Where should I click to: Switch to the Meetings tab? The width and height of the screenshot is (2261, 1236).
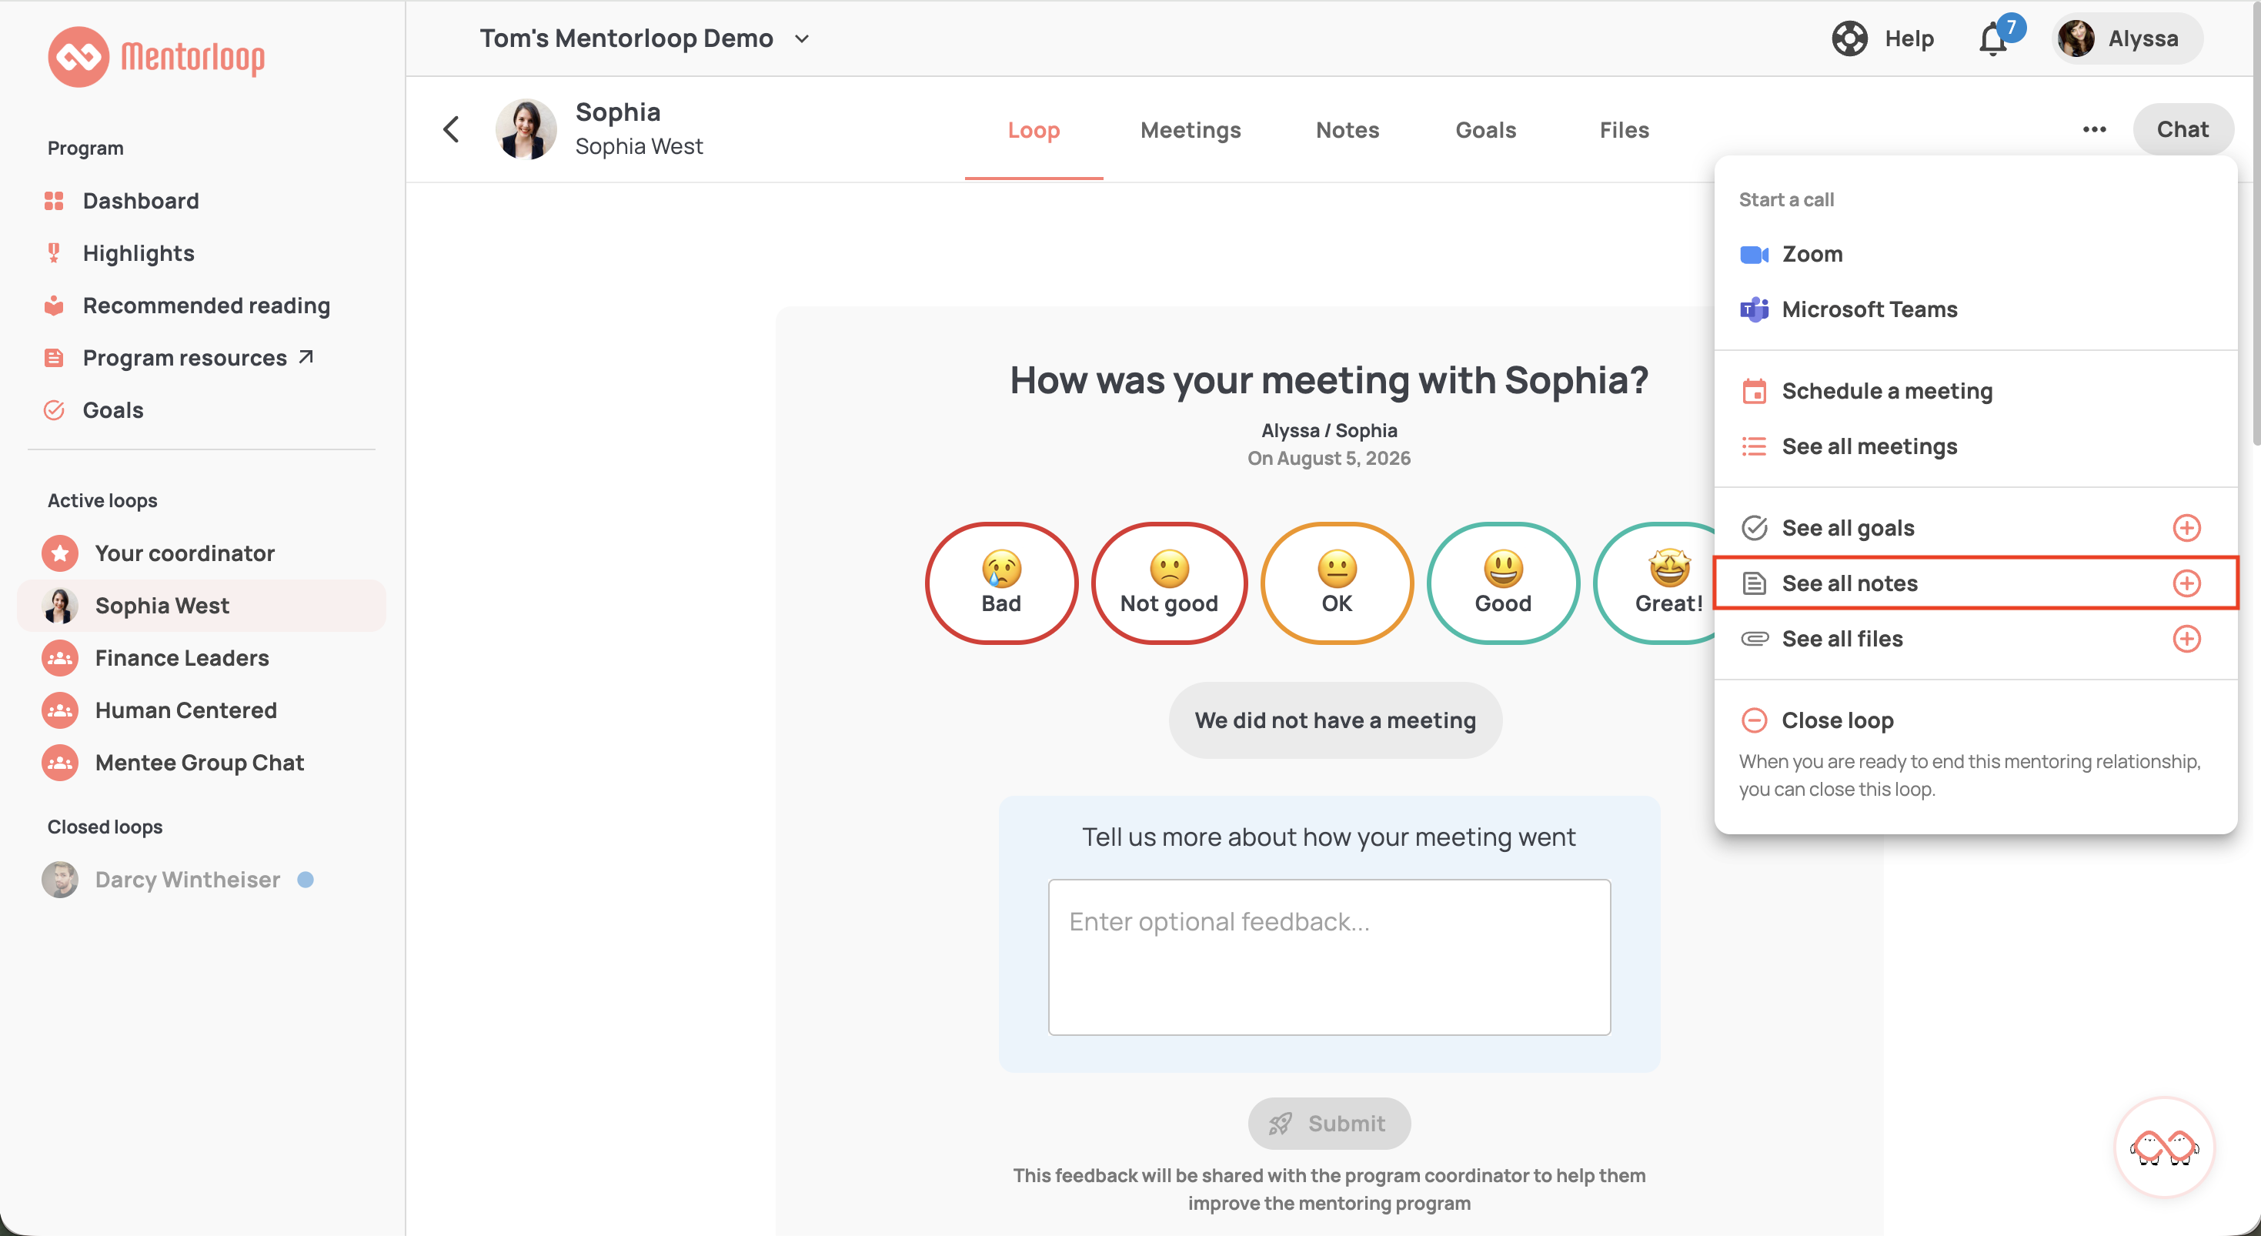point(1191,131)
